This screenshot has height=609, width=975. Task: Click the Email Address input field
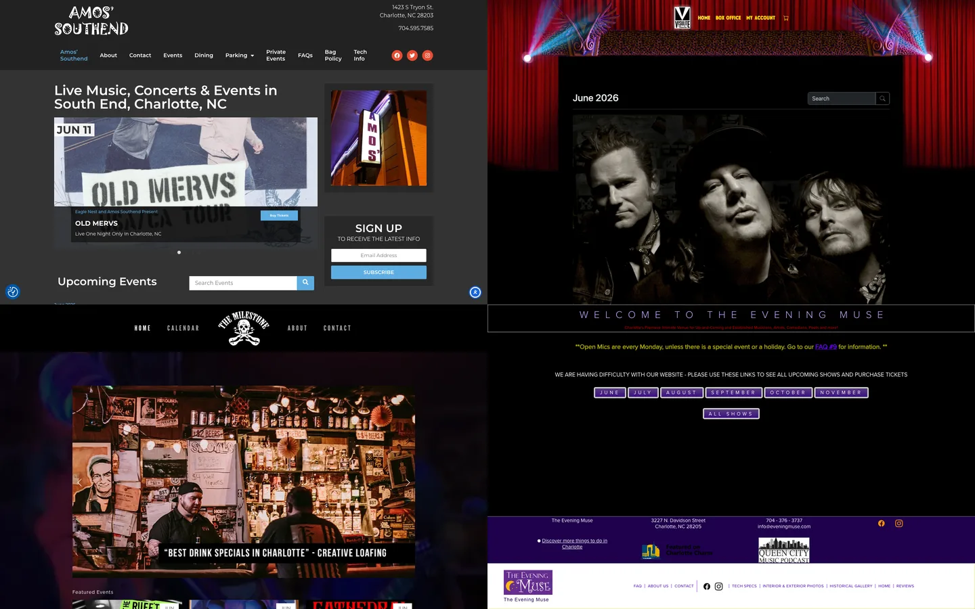click(378, 255)
